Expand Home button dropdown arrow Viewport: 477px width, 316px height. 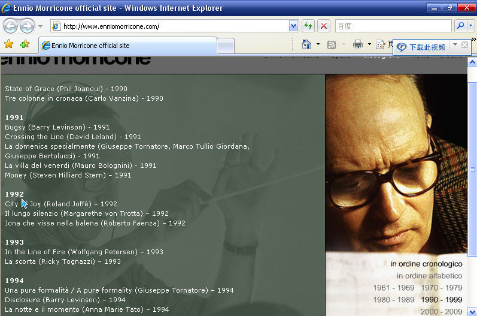point(318,44)
